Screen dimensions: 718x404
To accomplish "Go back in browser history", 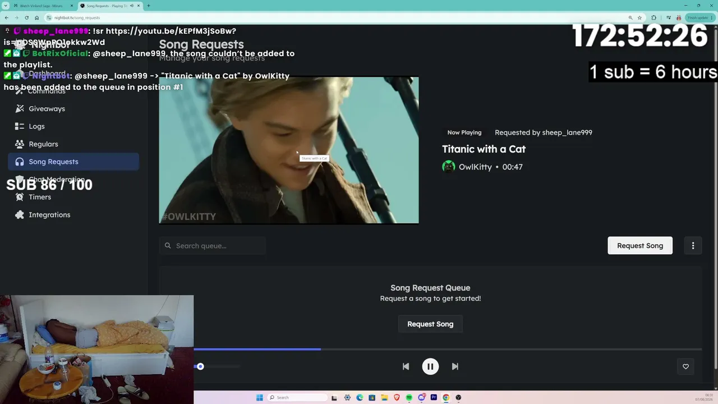I will 7,17.
